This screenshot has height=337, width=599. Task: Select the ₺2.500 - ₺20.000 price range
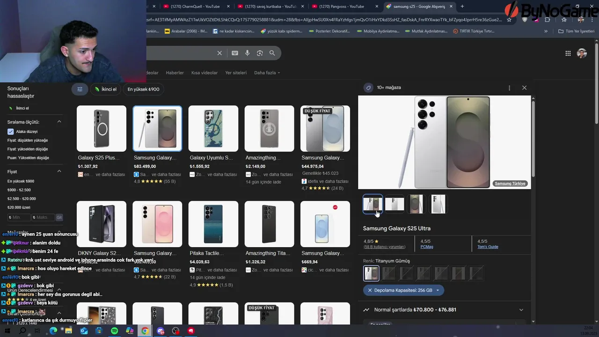coord(22,198)
